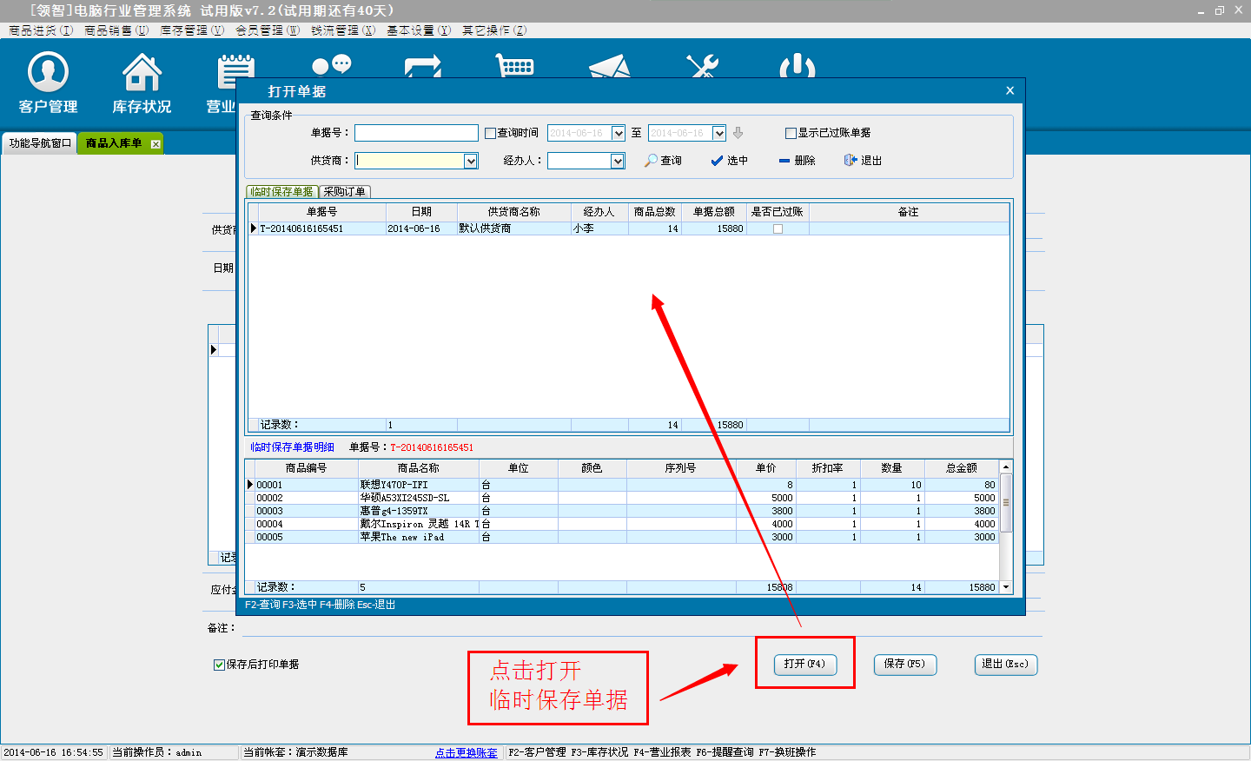Click the shopping cart toolbar icon

coord(514,66)
